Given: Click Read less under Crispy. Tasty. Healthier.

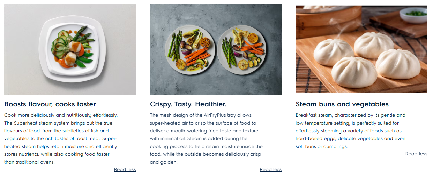Looking at the screenshot, I should point(270,170).
